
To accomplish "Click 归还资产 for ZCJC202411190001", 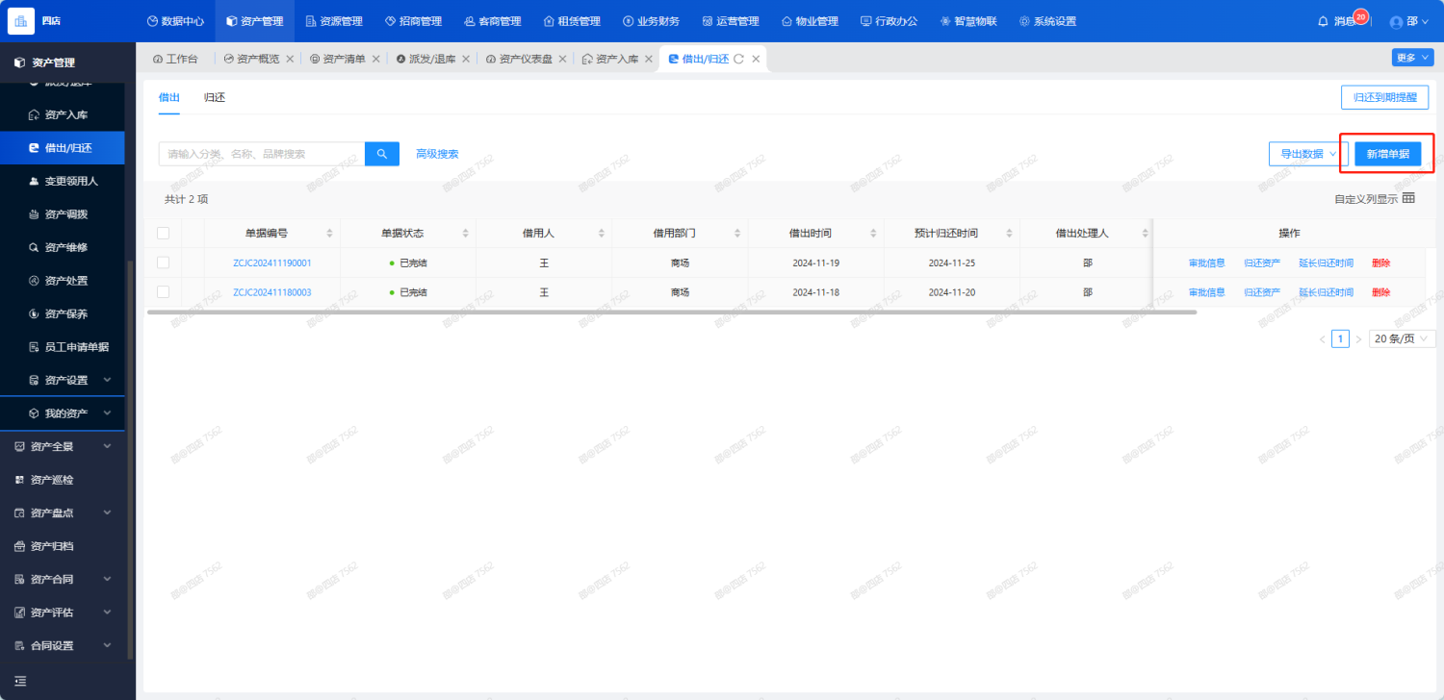I will click(1261, 262).
